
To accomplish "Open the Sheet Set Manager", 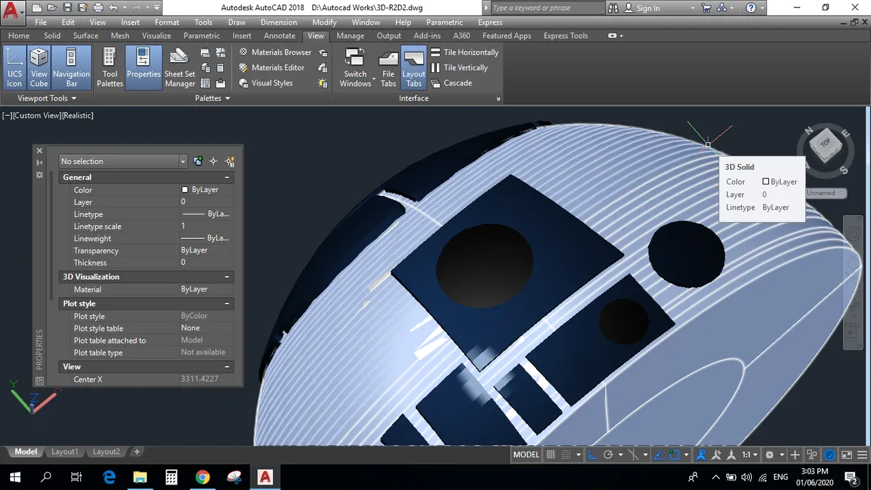I will (180, 68).
